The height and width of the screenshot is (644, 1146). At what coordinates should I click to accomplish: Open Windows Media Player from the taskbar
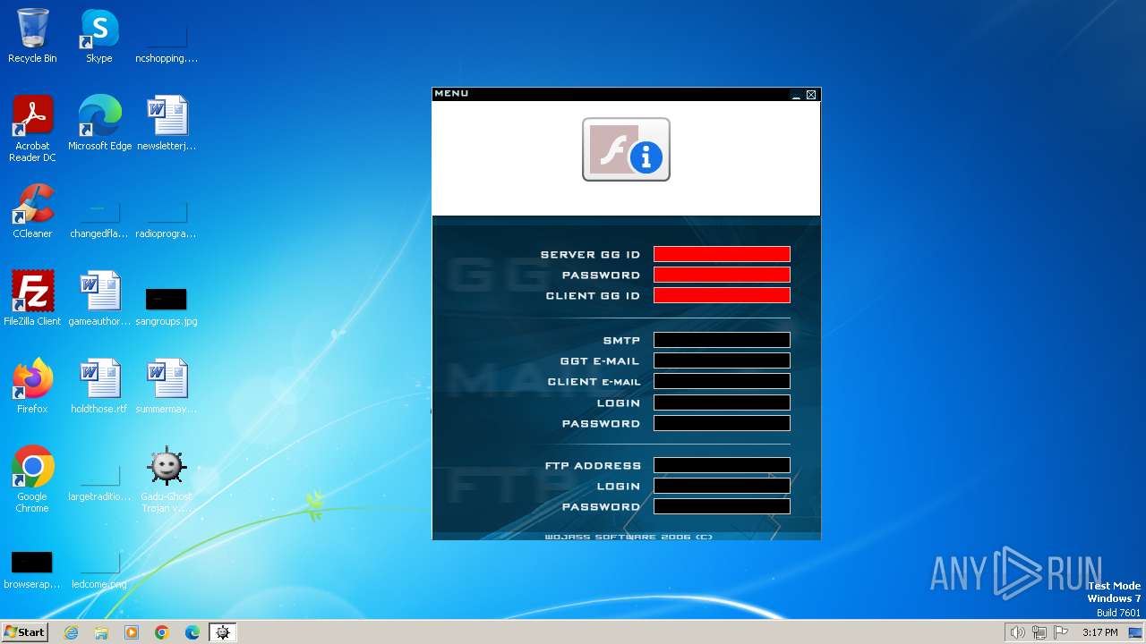pos(132,632)
